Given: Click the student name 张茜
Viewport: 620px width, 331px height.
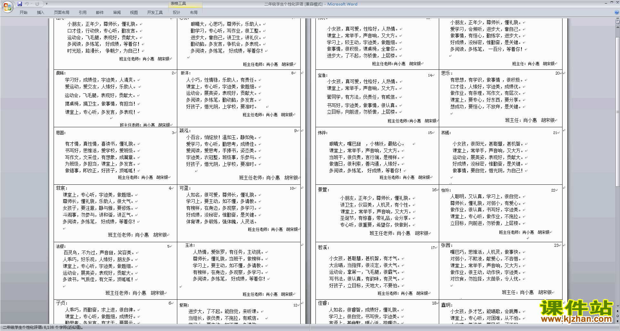Looking at the screenshot, I should [447, 245].
